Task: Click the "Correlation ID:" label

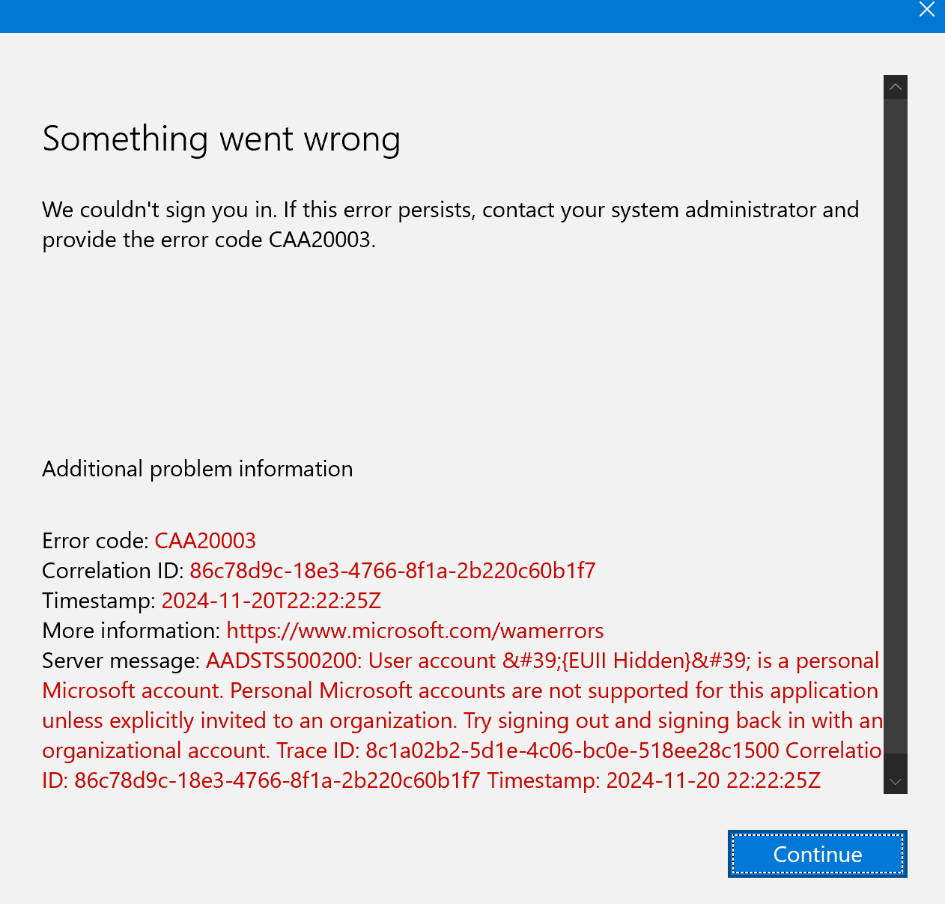Action: [113, 571]
